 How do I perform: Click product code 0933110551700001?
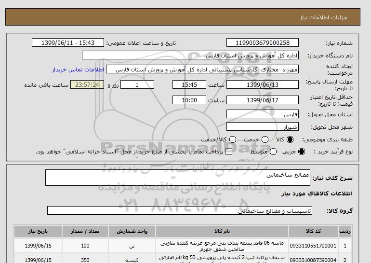tap(313, 246)
